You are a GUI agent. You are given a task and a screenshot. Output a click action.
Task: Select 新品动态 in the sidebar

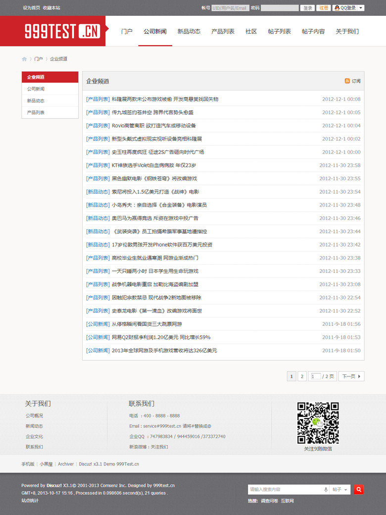pos(50,101)
